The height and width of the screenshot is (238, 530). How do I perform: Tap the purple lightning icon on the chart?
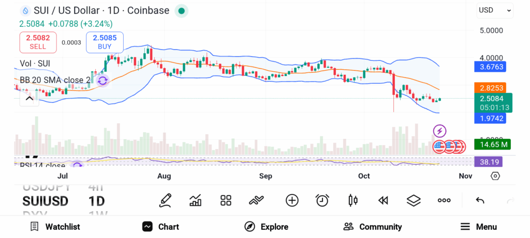tap(439, 131)
